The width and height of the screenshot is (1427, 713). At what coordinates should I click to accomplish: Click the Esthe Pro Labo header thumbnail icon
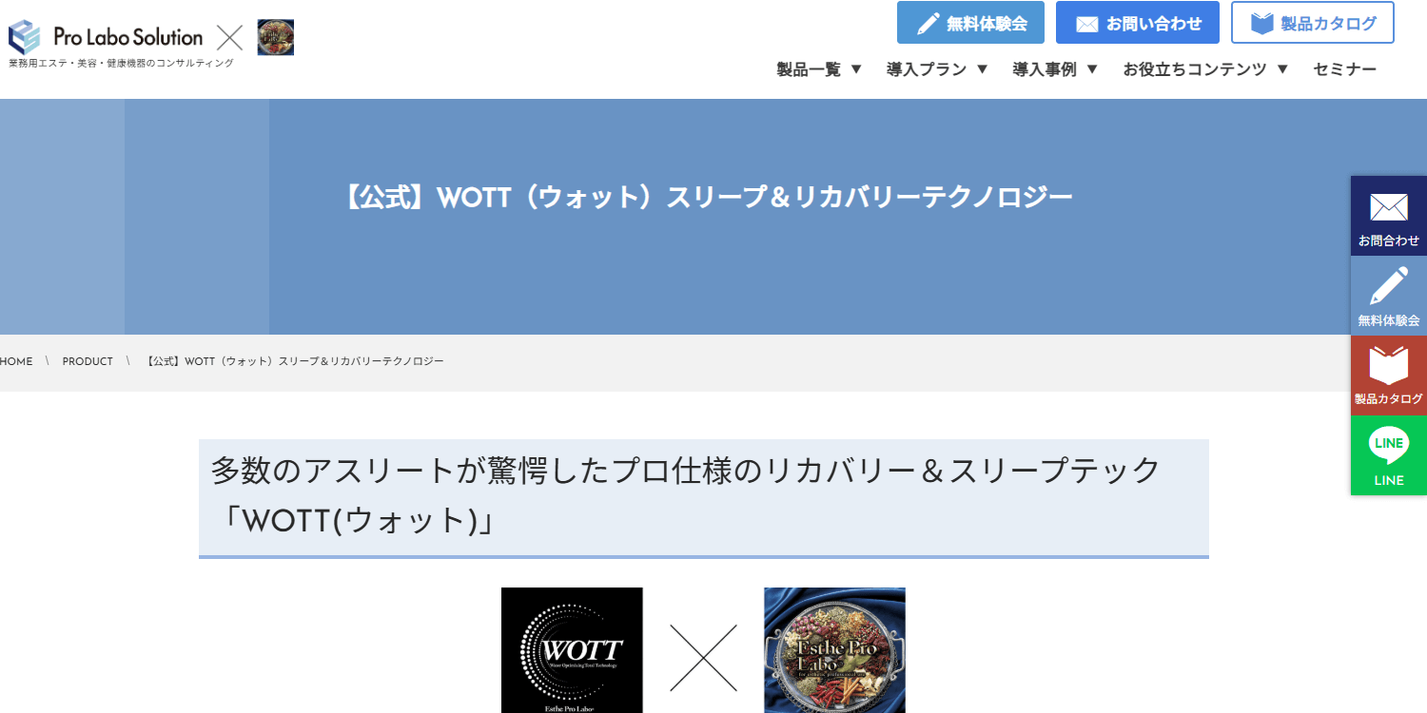coord(276,37)
